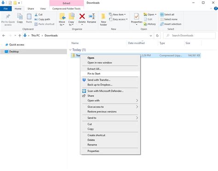Image resolution: width=218 pixels, height=171 pixels.
Task: Choose Delete in the context menu
Action: tap(110, 140)
